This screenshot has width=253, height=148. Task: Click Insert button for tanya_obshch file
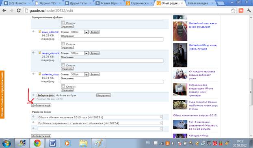(95, 53)
